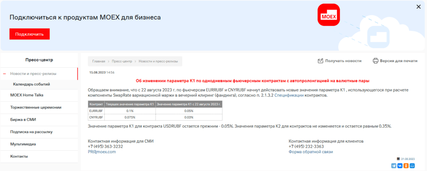Open Форма обратной связи link
Viewport: 427px width, 171px height.
pyautogui.click(x=311, y=152)
